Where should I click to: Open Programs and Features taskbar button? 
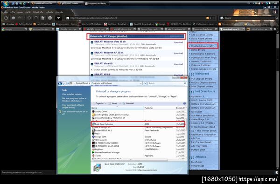pos(97,3)
